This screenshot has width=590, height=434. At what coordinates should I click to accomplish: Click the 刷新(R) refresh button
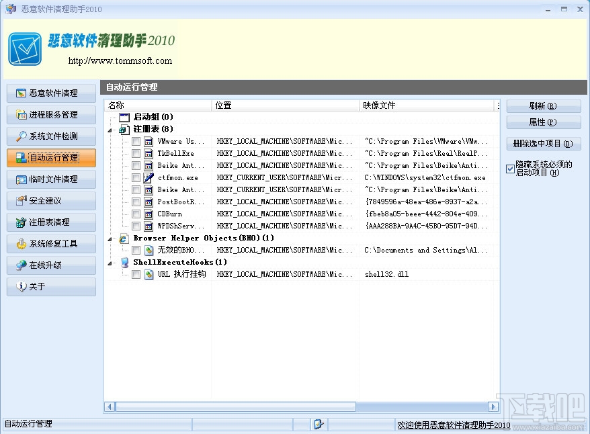coord(544,106)
